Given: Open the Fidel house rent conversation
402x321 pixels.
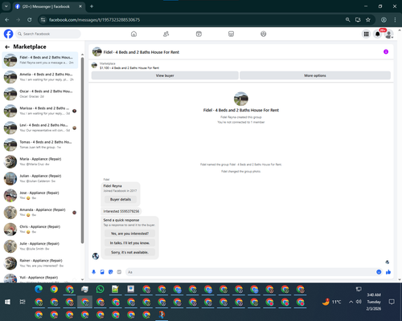Looking at the screenshot, I should point(40,60).
